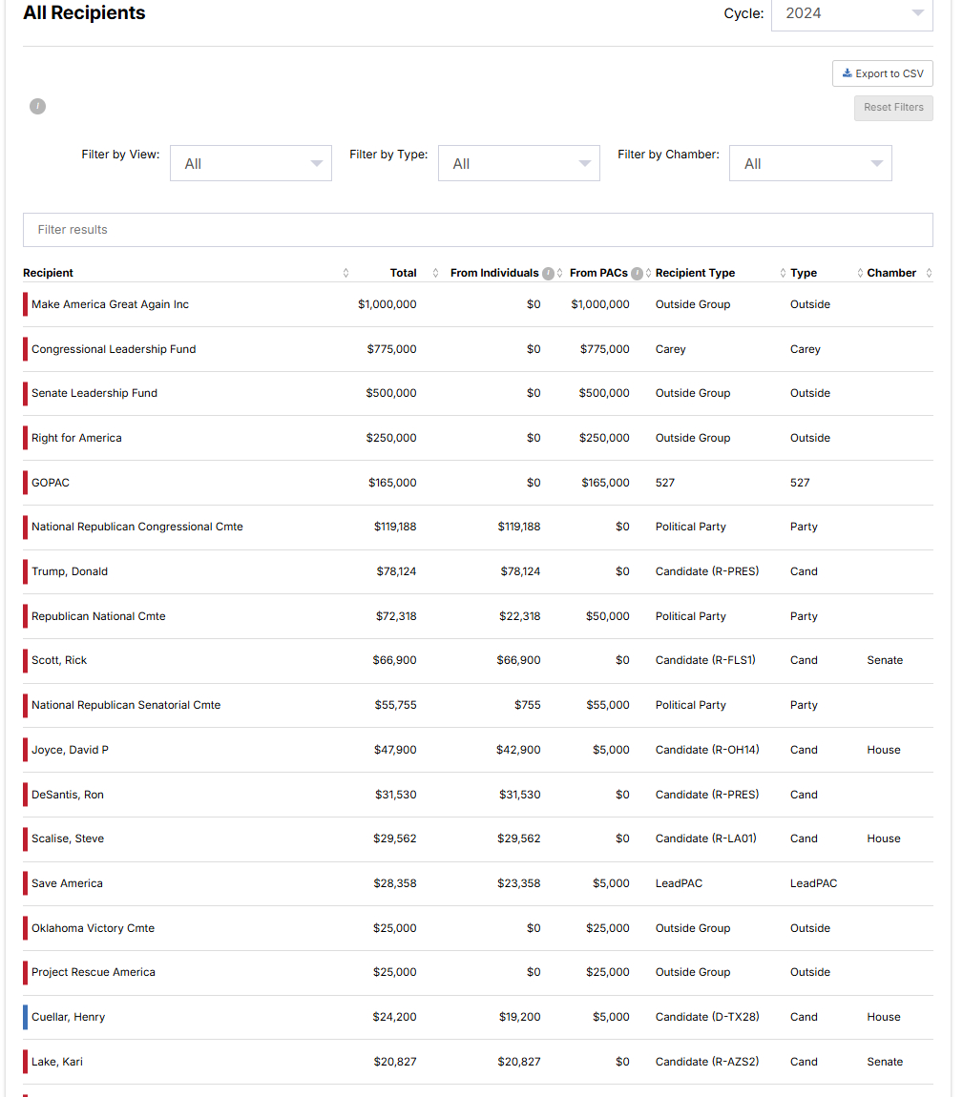Open the Cycle 2024 dropdown
The image size is (963, 1097).
point(851,13)
